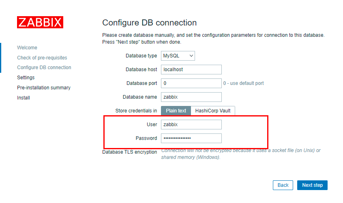Image resolution: width=343 pixels, height=203 pixels.
Task: Open Check of pre-requisites step
Action: coord(42,58)
